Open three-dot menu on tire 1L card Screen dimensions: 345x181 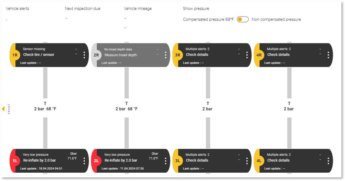click(x=84, y=161)
